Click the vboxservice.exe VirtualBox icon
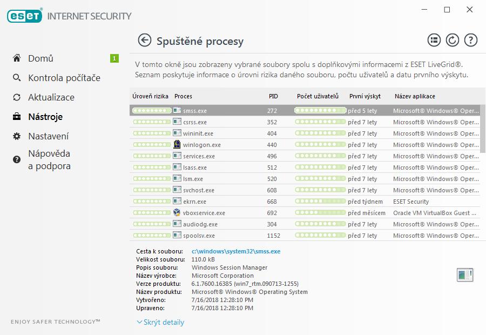 tap(177, 212)
